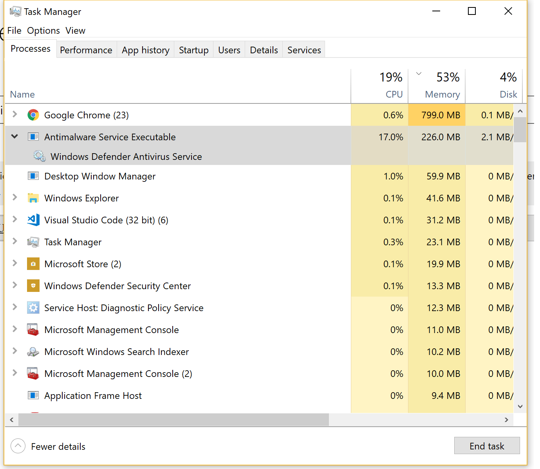Switch to the Performance tab
The height and width of the screenshot is (469, 540).
pyautogui.click(x=86, y=50)
